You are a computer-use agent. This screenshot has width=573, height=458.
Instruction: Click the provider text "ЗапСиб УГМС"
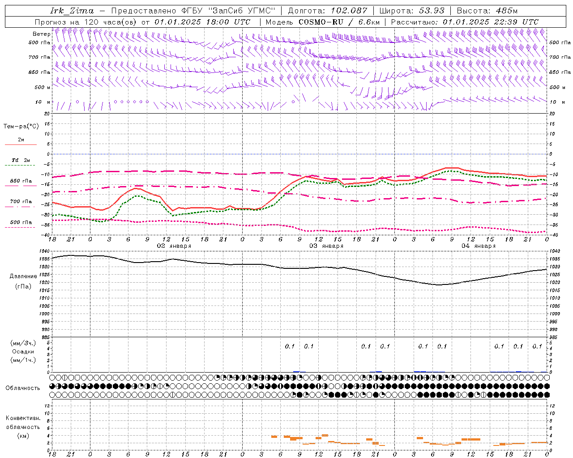pyautogui.click(x=242, y=11)
